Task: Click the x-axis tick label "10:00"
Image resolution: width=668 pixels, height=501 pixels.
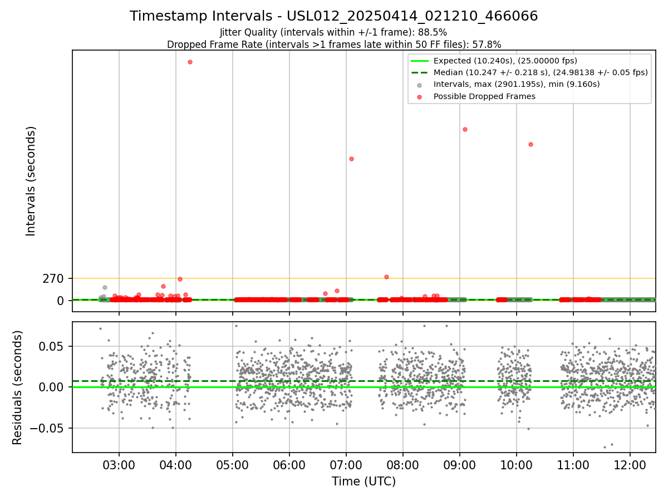Action: click(x=517, y=465)
